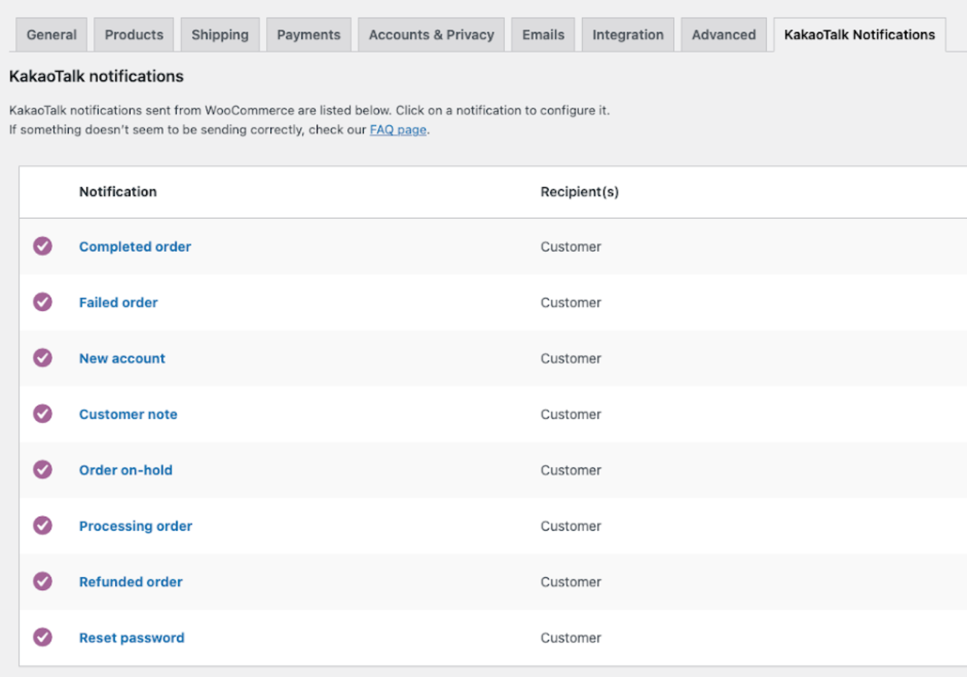Screen dimensions: 967x677
Task: Configure the Reset password notification
Action: pyautogui.click(x=132, y=638)
